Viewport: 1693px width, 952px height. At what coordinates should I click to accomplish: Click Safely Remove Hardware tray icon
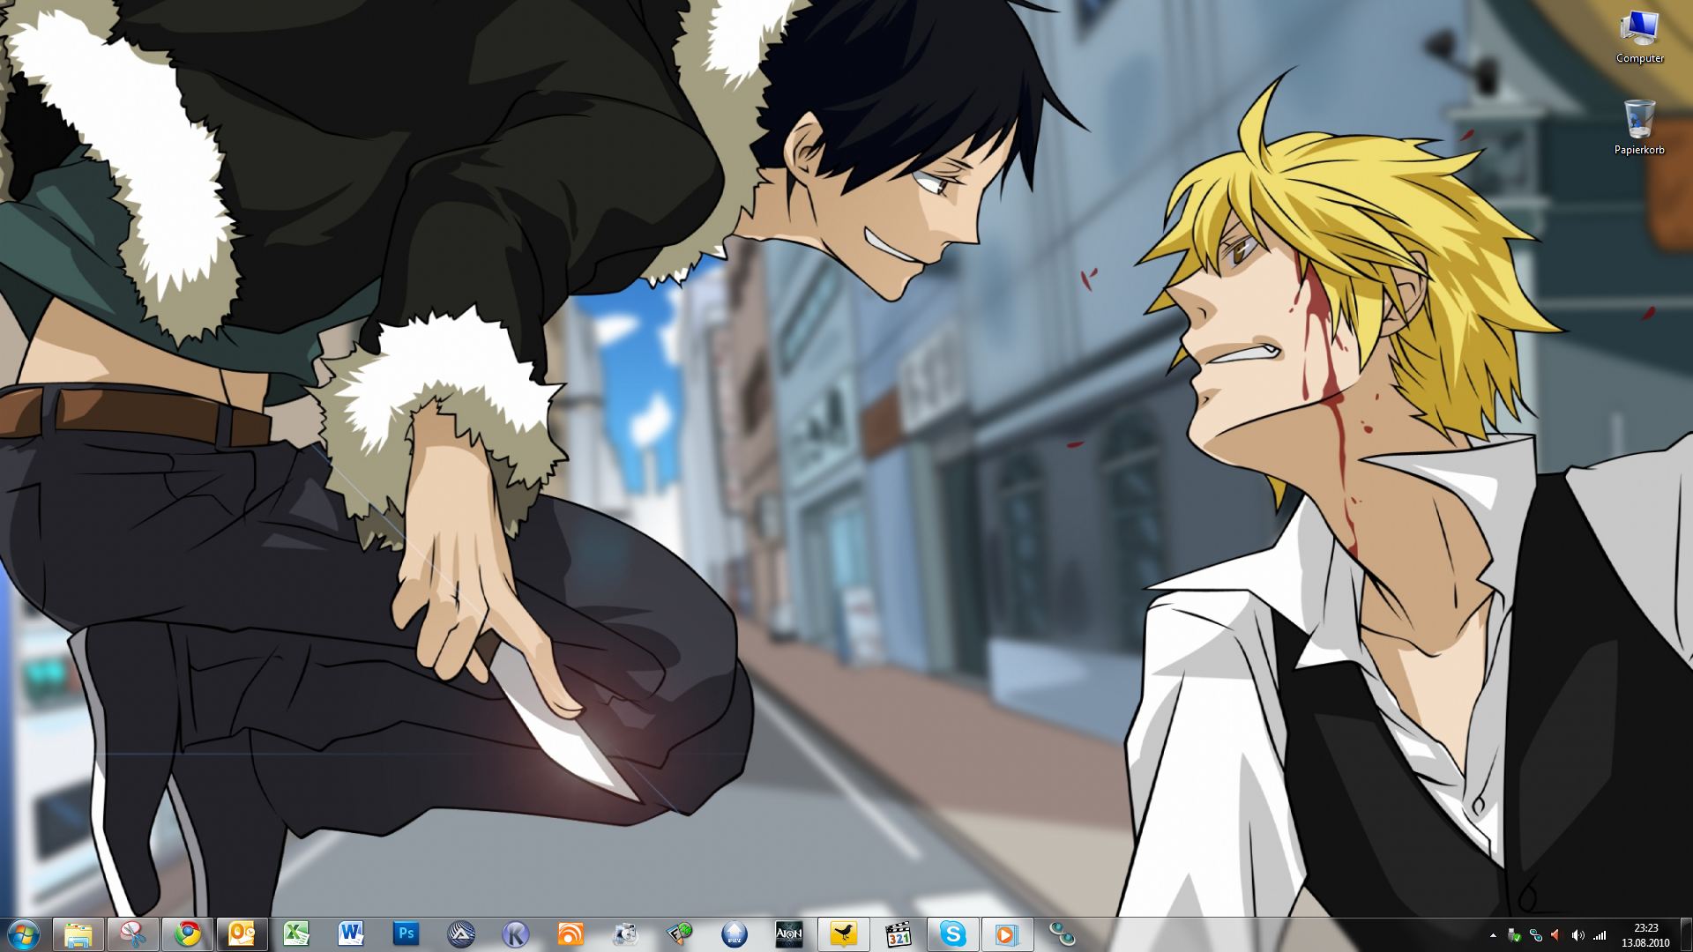click(1514, 935)
